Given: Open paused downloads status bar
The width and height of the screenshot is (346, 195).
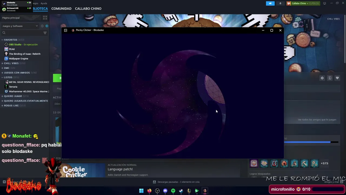Looking at the screenshot, I should [x=176, y=182].
